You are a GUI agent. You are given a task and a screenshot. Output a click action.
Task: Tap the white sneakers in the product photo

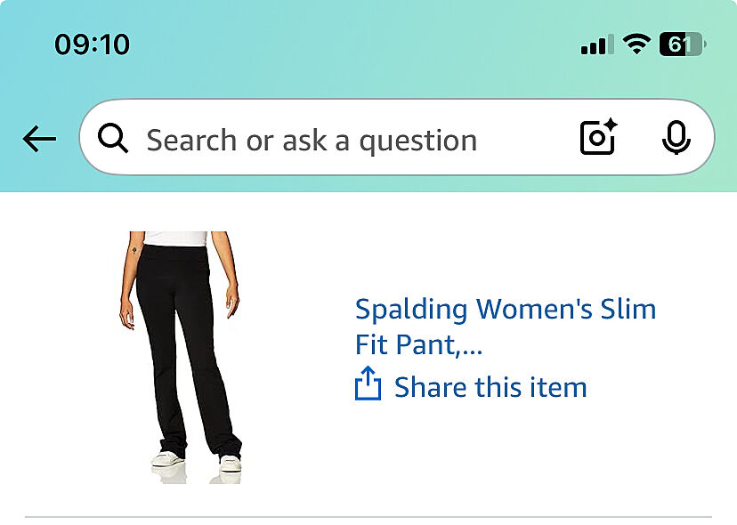point(168,460)
